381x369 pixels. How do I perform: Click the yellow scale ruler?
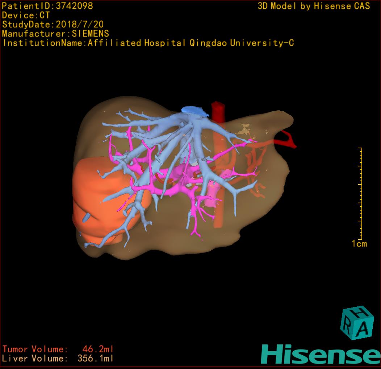tap(360, 194)
